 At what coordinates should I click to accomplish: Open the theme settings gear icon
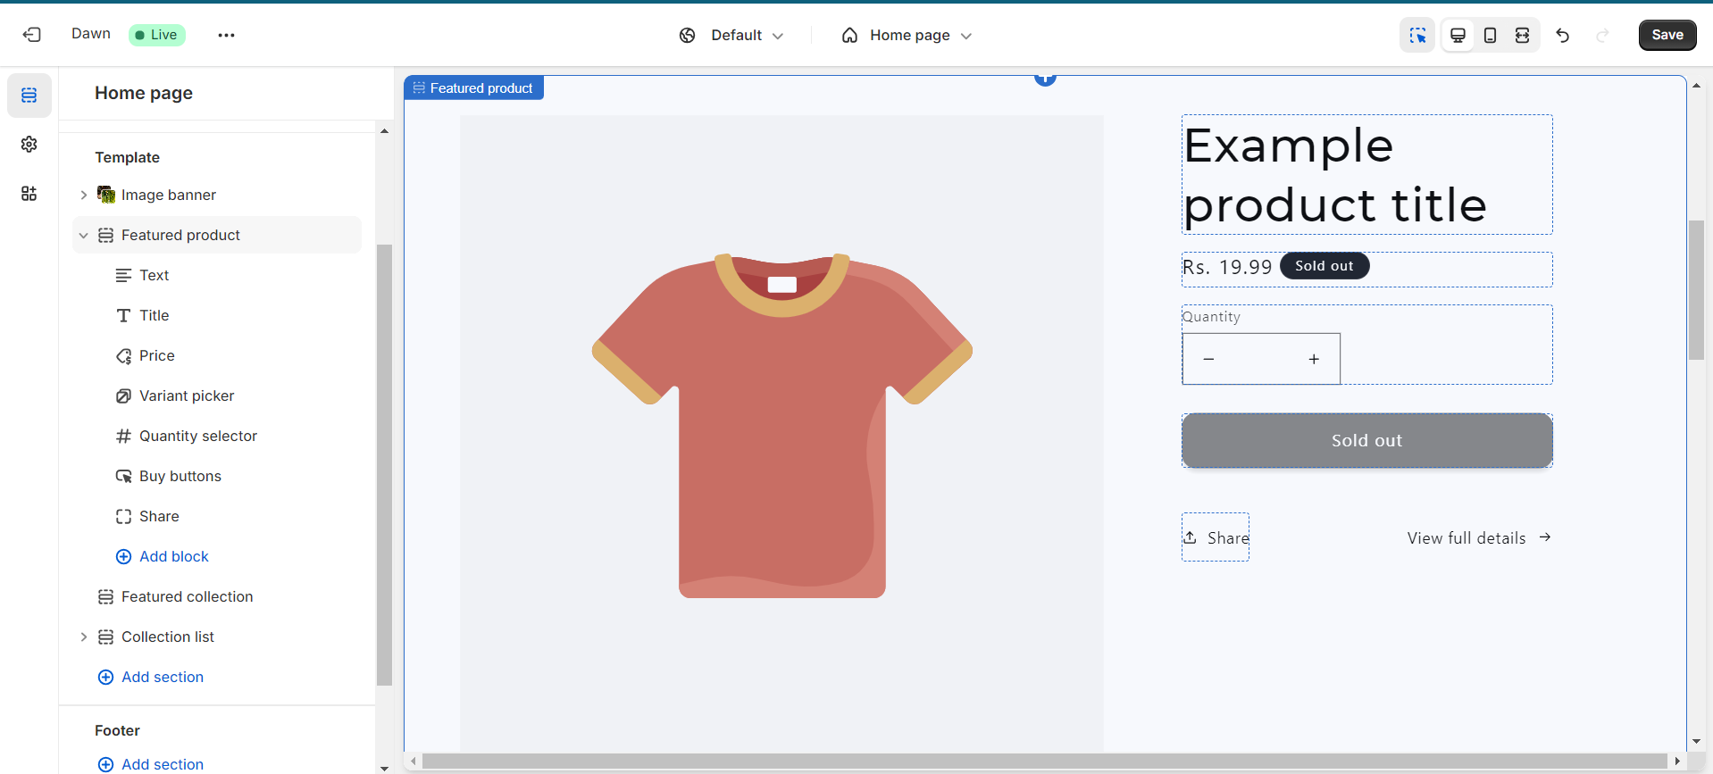[x=29, y=145]
